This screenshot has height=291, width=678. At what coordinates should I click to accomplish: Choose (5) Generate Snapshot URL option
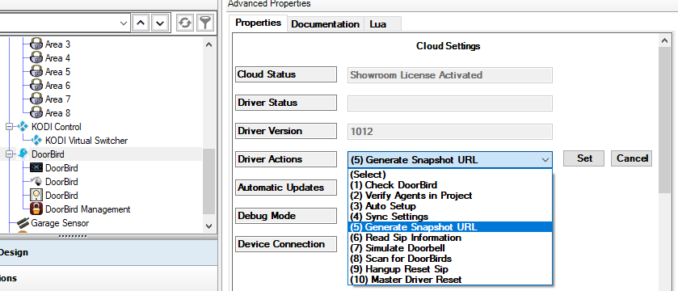(450, 227)
